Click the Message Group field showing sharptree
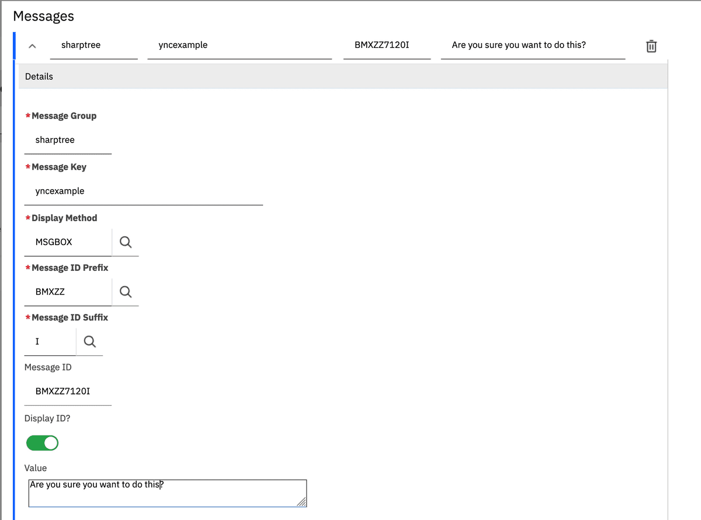 pyautogui.click(x=67, y=139)
